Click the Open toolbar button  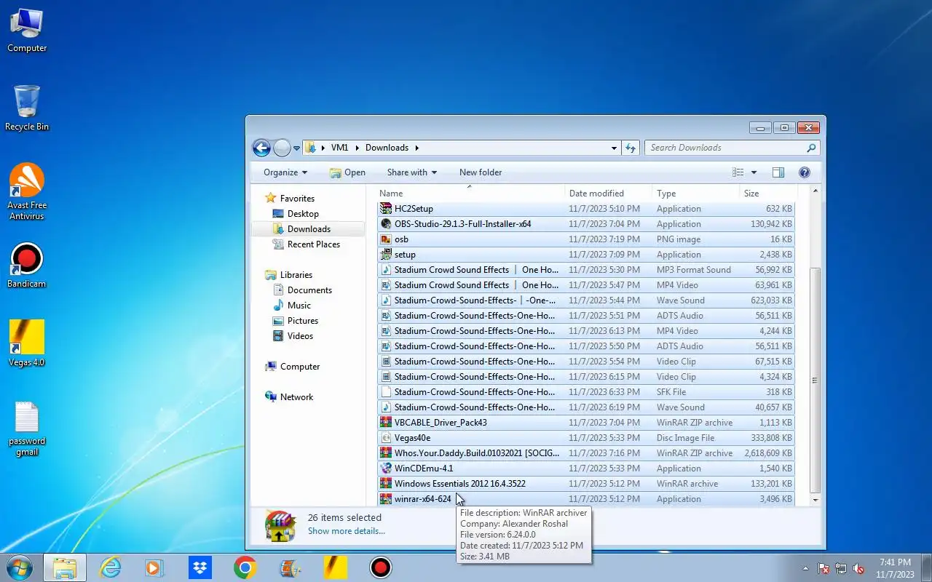[x=347, y=172]
